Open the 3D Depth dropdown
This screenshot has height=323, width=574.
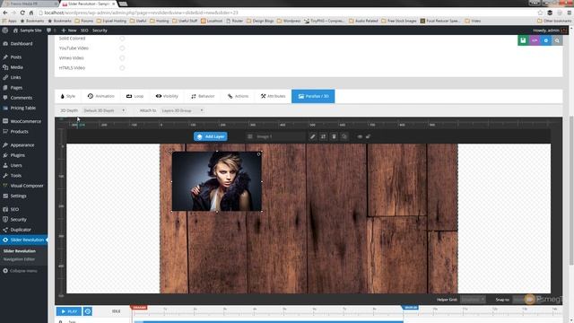[x=104, y=110]
